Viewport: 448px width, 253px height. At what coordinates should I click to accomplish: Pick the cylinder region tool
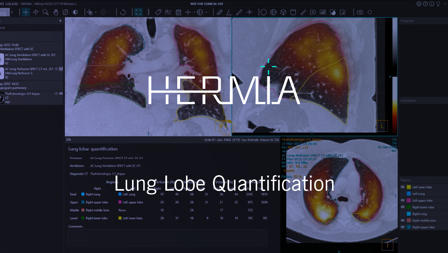293,12
